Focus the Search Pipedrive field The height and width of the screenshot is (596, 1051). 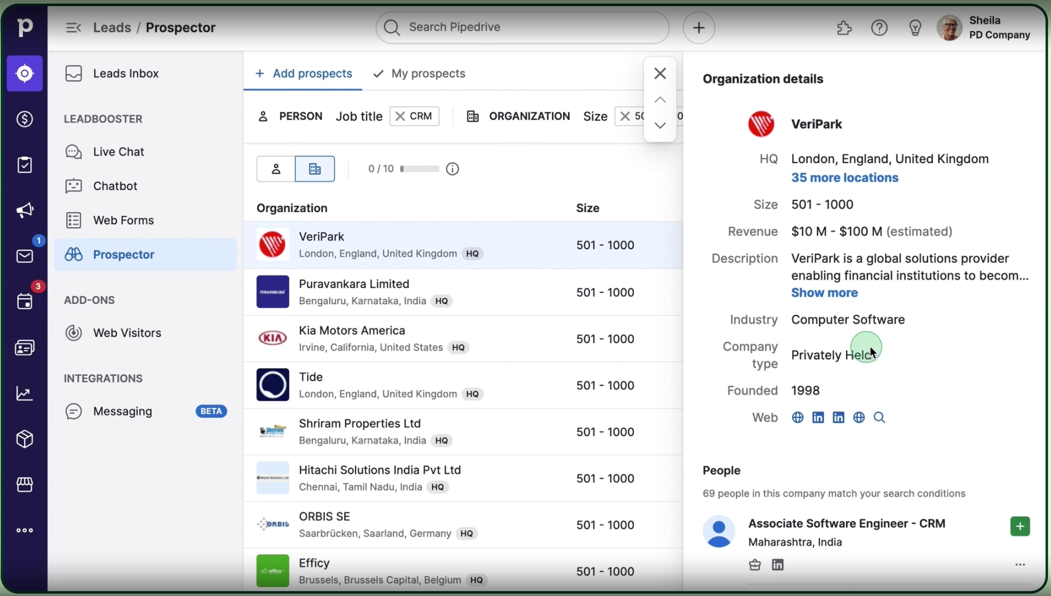(x=522, y=28)
